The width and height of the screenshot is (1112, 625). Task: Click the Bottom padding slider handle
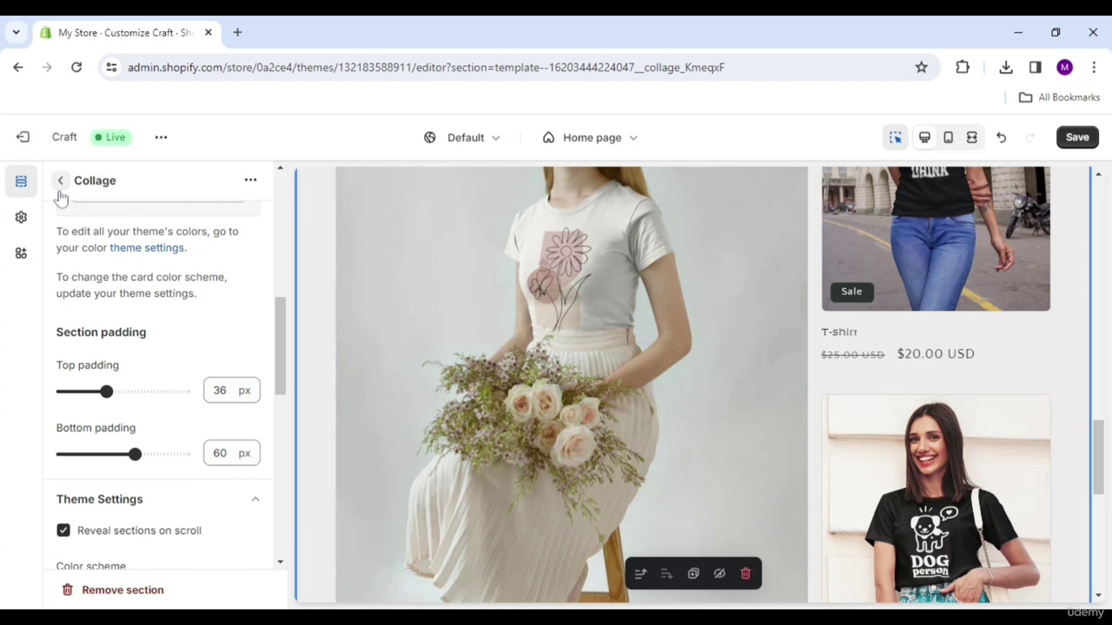tap(135, 454)
